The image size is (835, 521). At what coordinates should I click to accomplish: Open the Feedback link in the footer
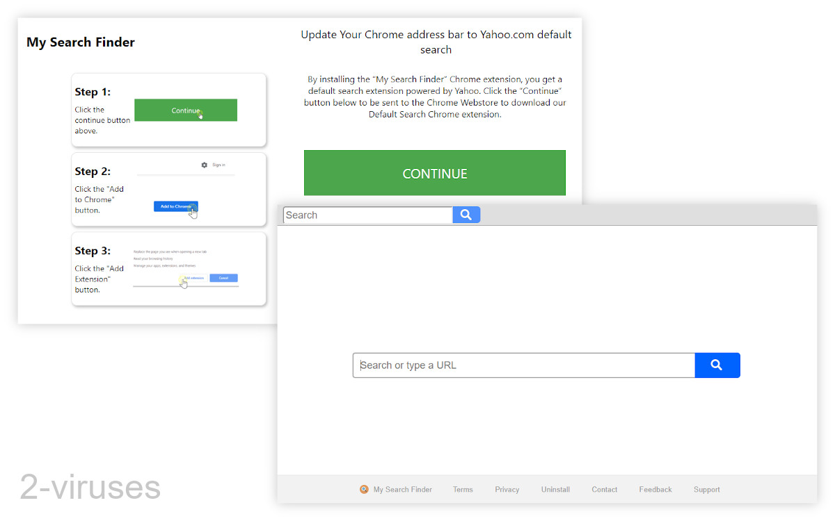point(655,489)
